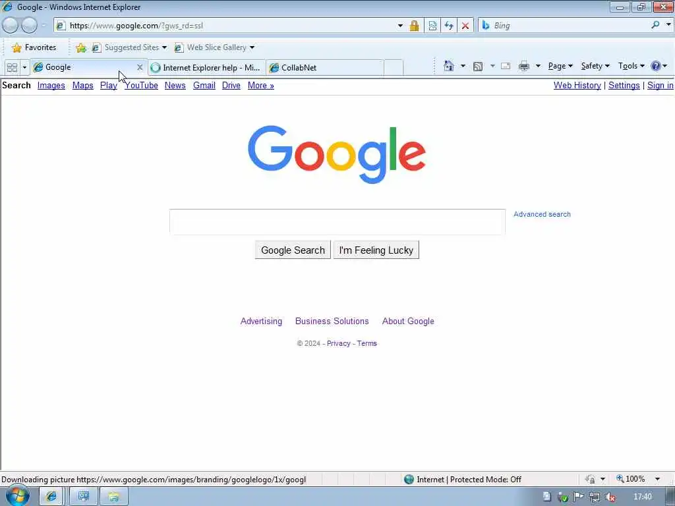
Task: Click Internet Explorer taskbar icon
Action: point(51,497)
